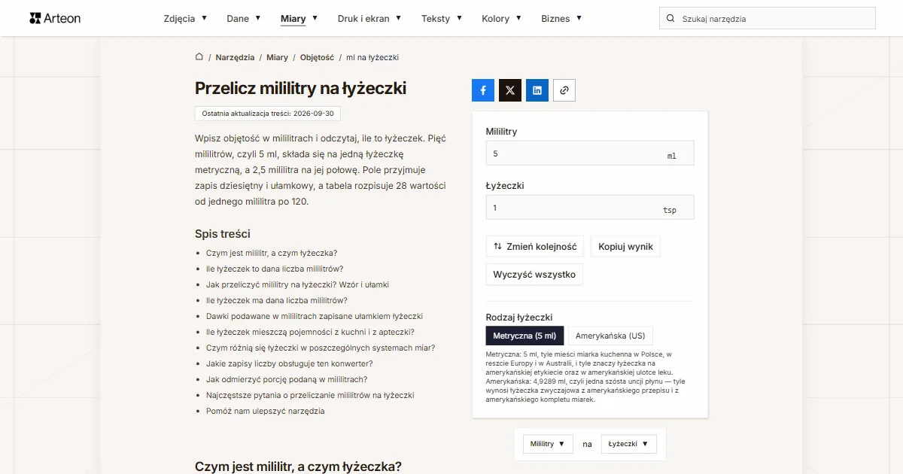This screenshot has width=903, height=474.
Task: Click Wyczyść wszystko button
Action: pyautogui.click(x=534, y=275)
